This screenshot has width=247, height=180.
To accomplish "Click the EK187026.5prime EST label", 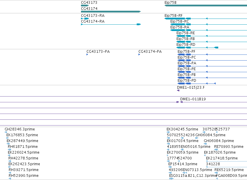I will (220, 152).
